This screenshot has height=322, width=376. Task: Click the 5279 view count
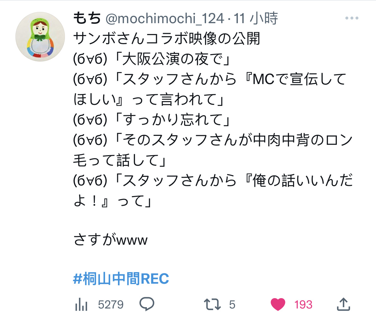(x=111, y=305)
